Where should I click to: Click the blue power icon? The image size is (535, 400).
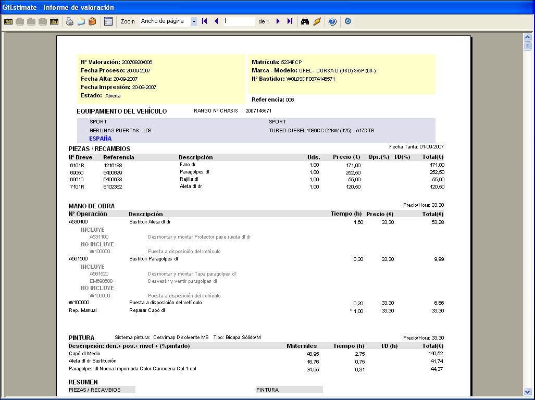(347, 21)
